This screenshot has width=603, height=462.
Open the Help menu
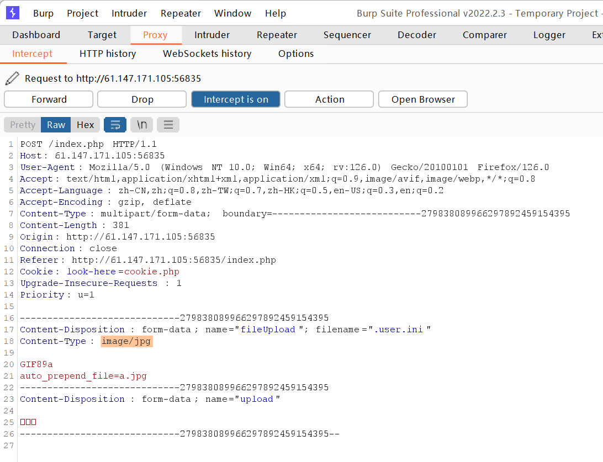point(276,13)
